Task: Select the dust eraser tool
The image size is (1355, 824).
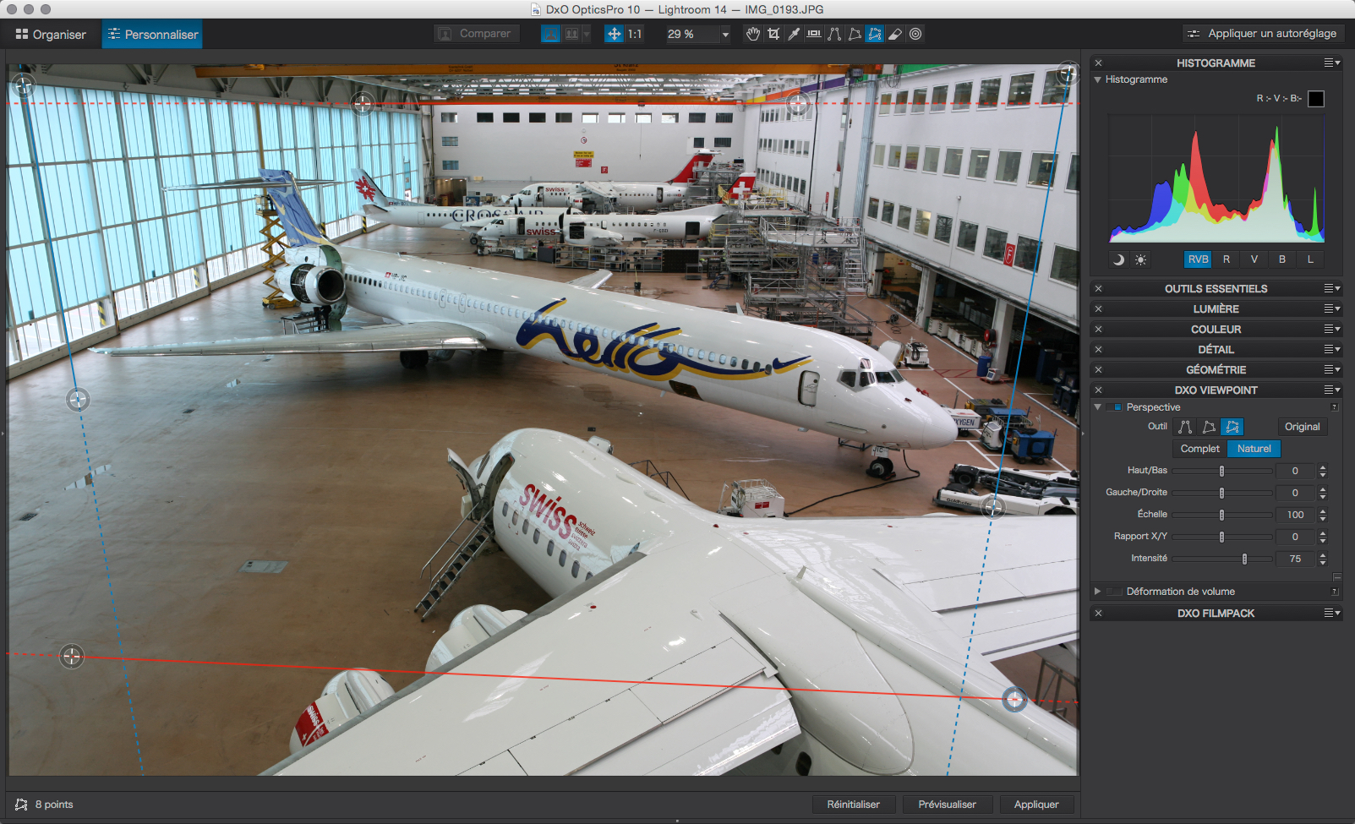Action: pos(895,34)
